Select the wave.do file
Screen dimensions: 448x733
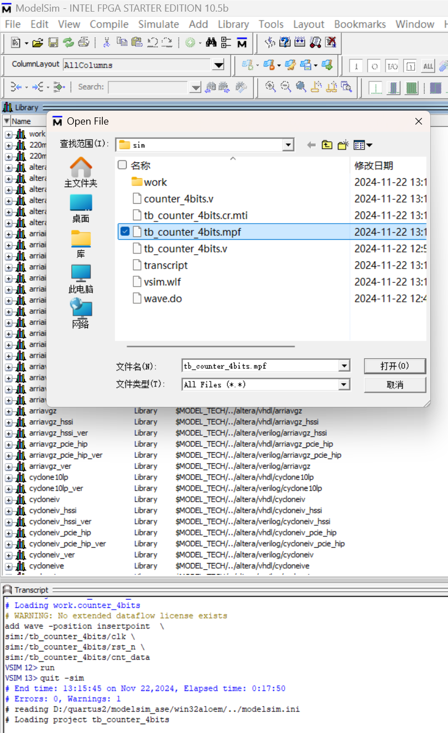[163, 298]
